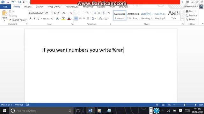Toggle Italic formatting
Image resolution: width=204 pixels, height=114 pixels.
pyautogui.click(x=35, y=18)
